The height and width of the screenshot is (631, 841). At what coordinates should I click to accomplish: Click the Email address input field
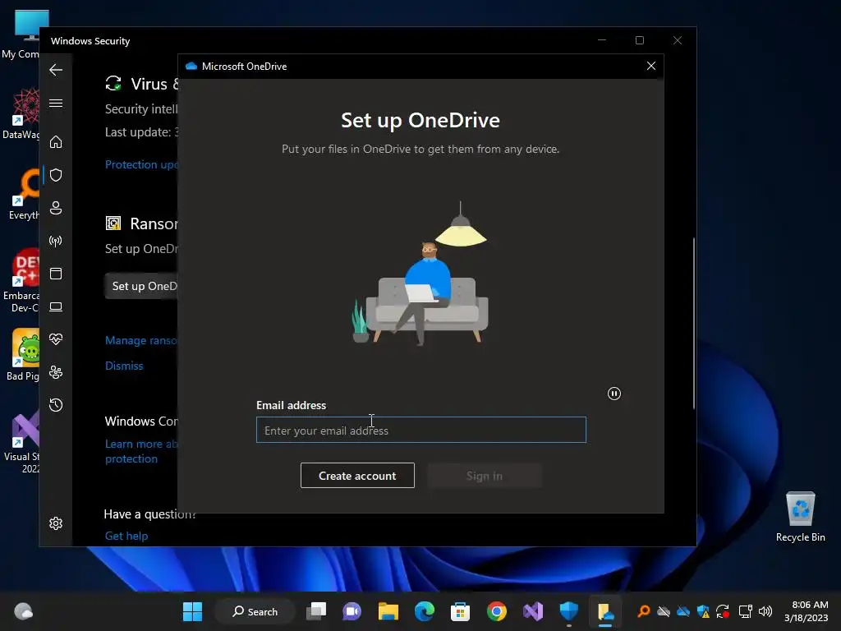(x=421, y=430)
